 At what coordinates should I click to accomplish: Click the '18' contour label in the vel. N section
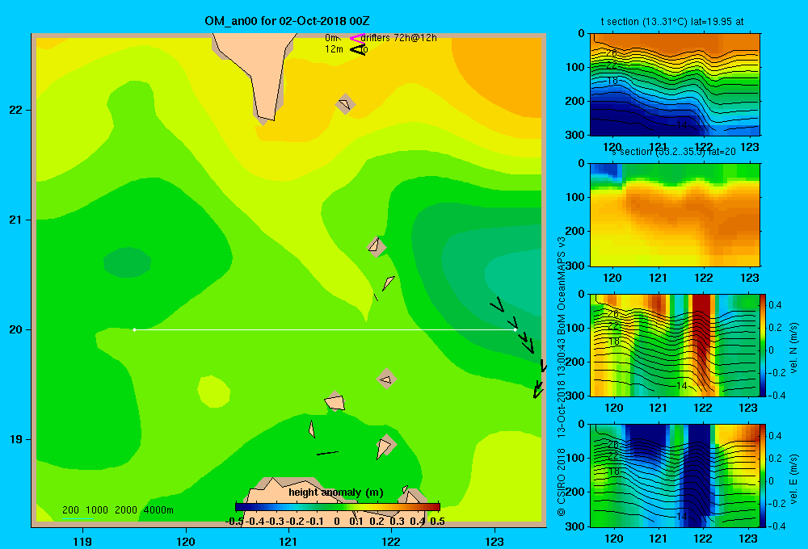tap(613, 342)
